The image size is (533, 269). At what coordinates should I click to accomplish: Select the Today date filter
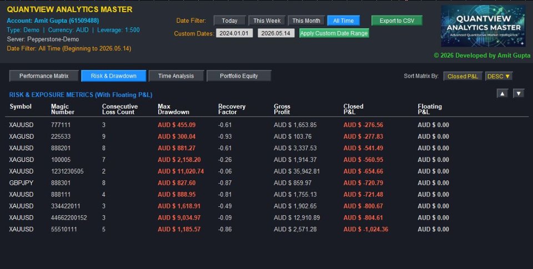[230, 21]
